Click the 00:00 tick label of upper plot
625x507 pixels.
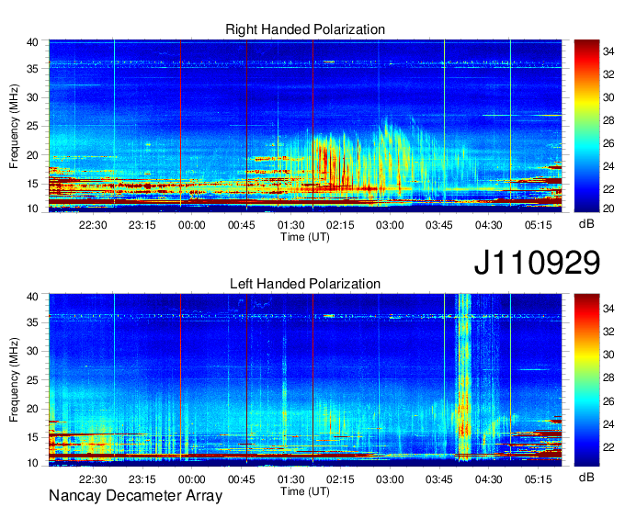192,225
